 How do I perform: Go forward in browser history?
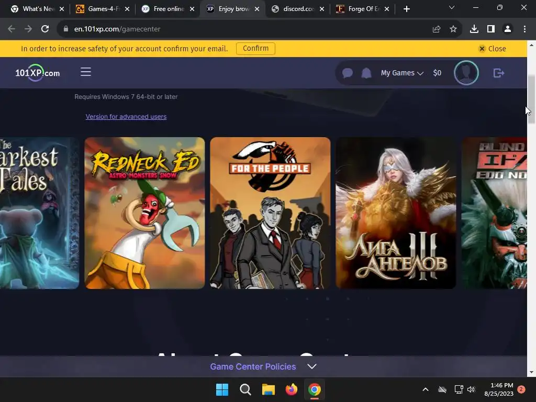coord(28,29)
